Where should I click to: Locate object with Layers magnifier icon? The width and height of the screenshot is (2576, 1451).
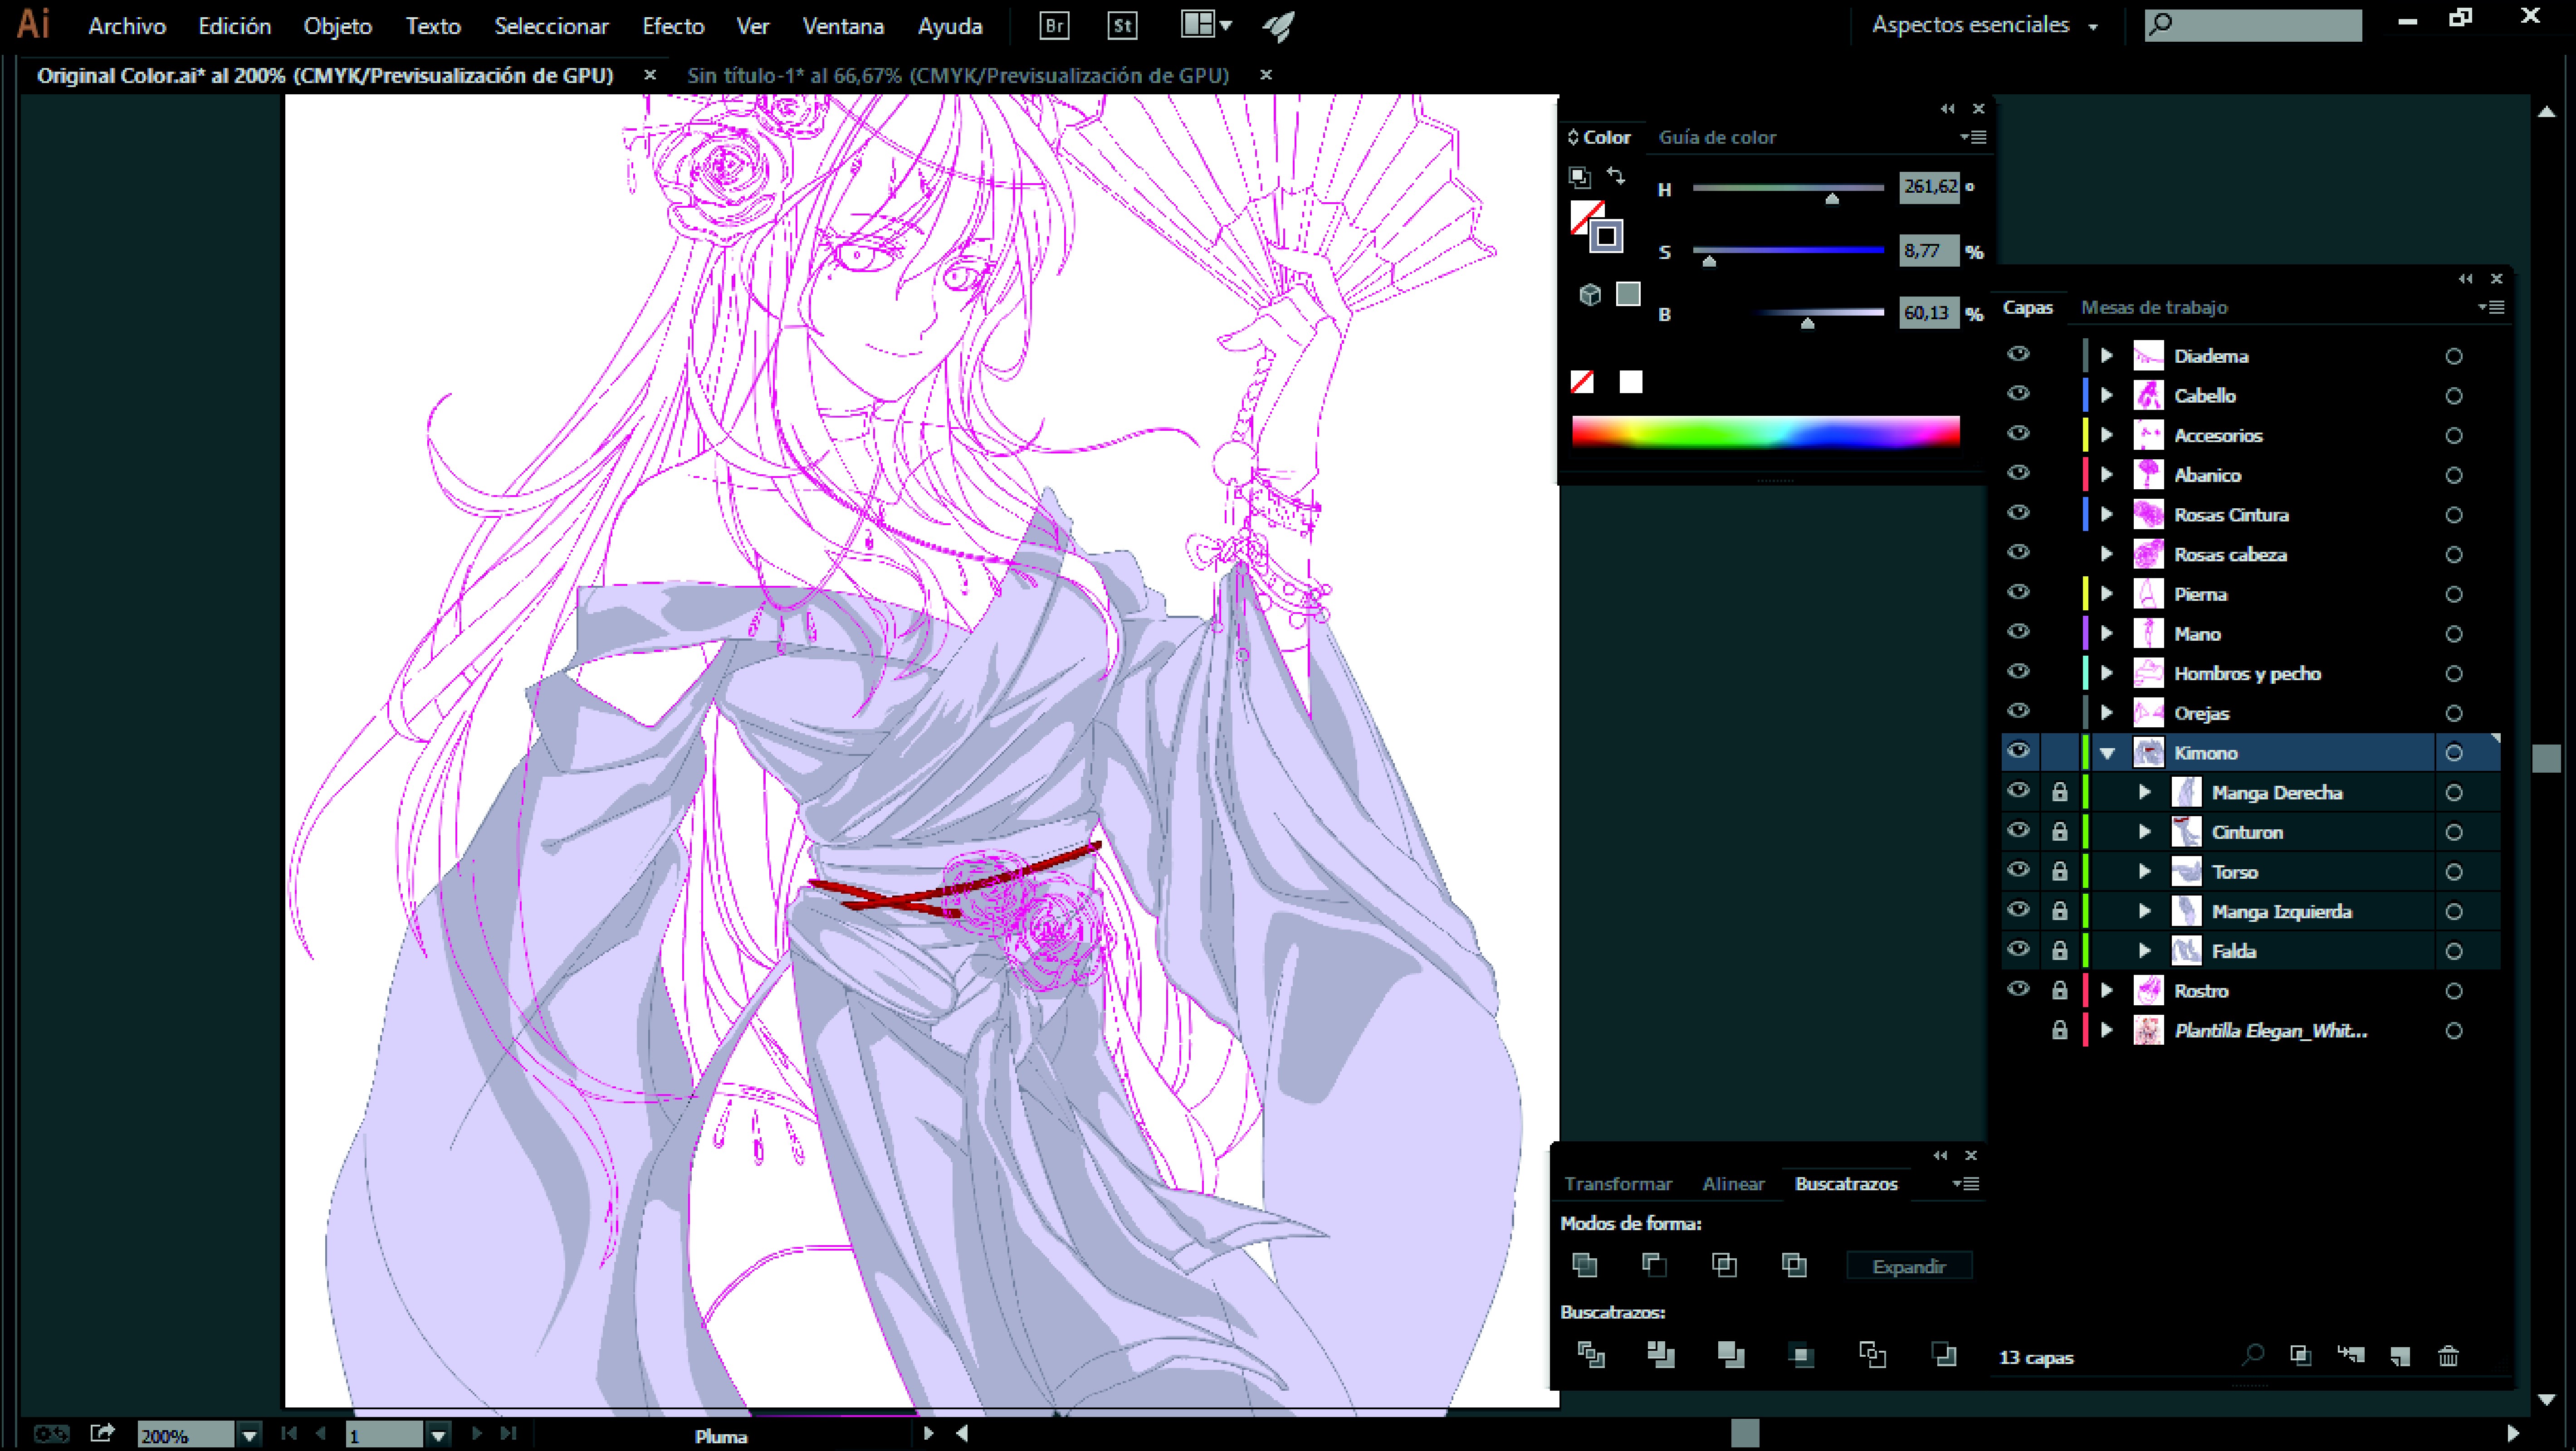[x=2252, y=1355]
